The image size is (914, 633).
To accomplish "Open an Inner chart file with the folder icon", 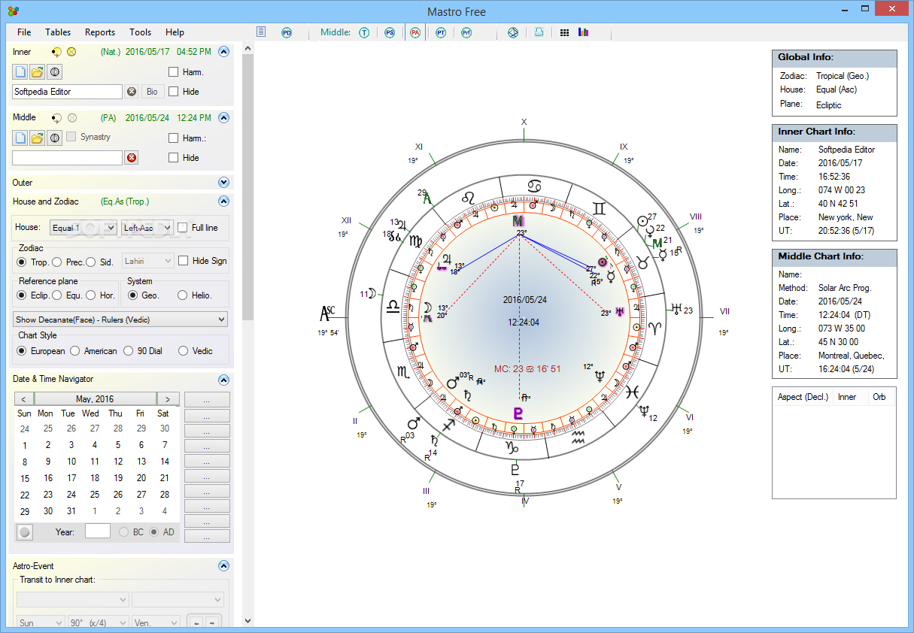I will point(37,72).
